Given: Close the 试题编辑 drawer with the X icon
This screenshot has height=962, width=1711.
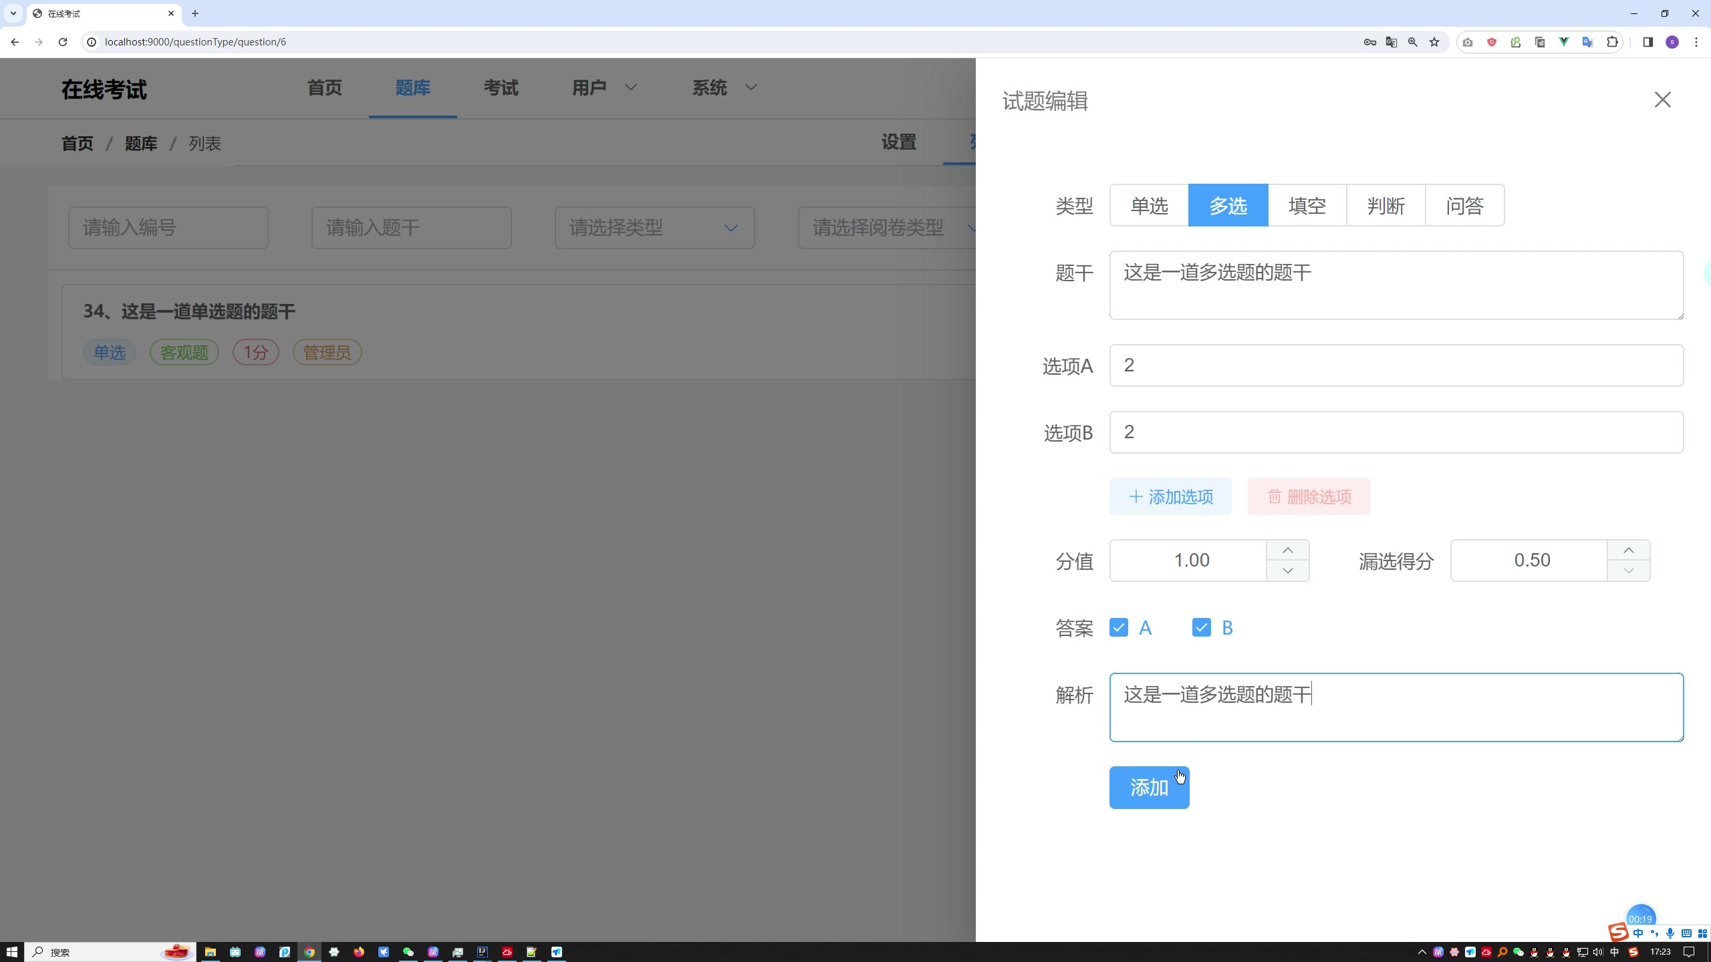Looking at the screenshot, I should tap(1662, 100).
